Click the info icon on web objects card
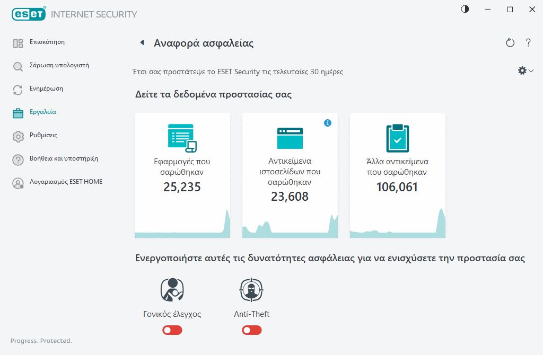The height and width of the screenshot is (355, 543). [328, 123]
